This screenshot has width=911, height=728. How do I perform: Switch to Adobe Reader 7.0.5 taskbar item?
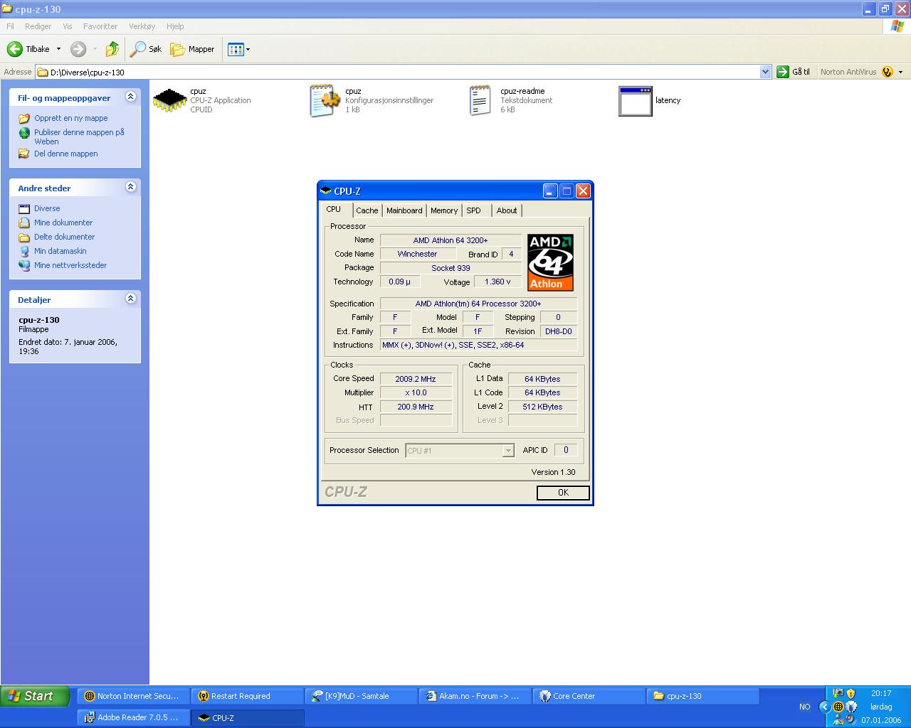point(134,717)
